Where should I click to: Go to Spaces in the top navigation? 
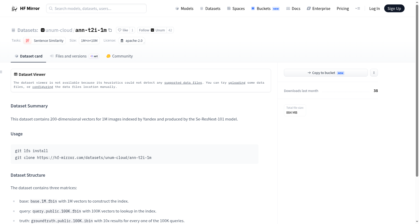pyautogui.click(x=236, y=9)
